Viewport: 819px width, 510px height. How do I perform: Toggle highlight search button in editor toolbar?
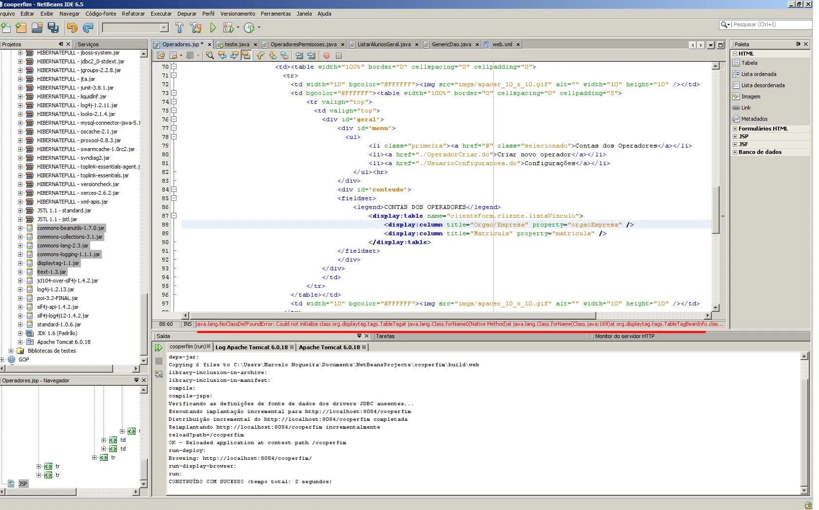coord(246,56)
